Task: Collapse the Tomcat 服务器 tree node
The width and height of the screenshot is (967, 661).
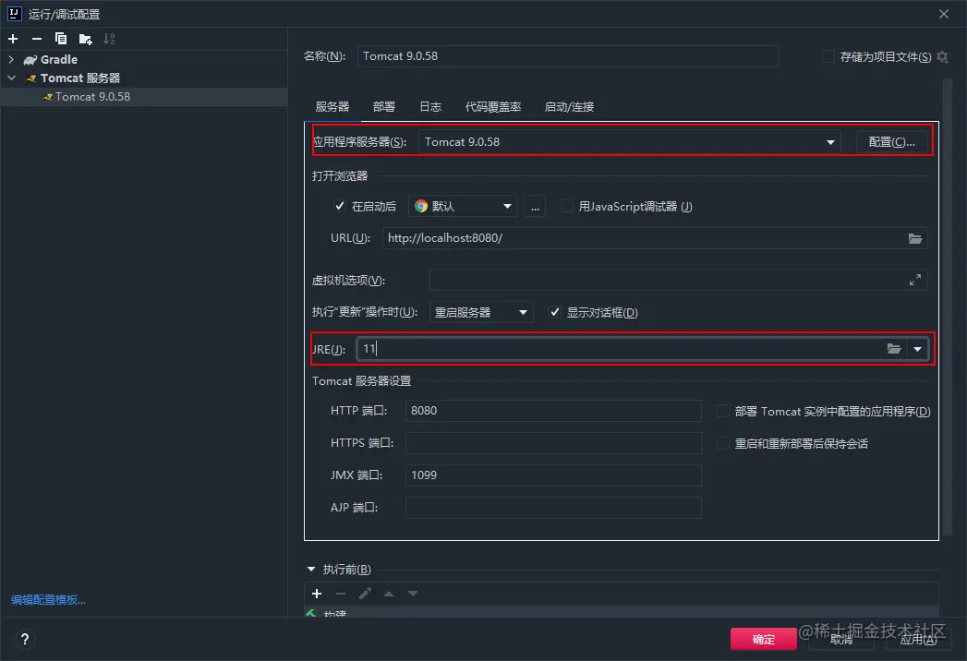Action: click(x=11, y=78)
